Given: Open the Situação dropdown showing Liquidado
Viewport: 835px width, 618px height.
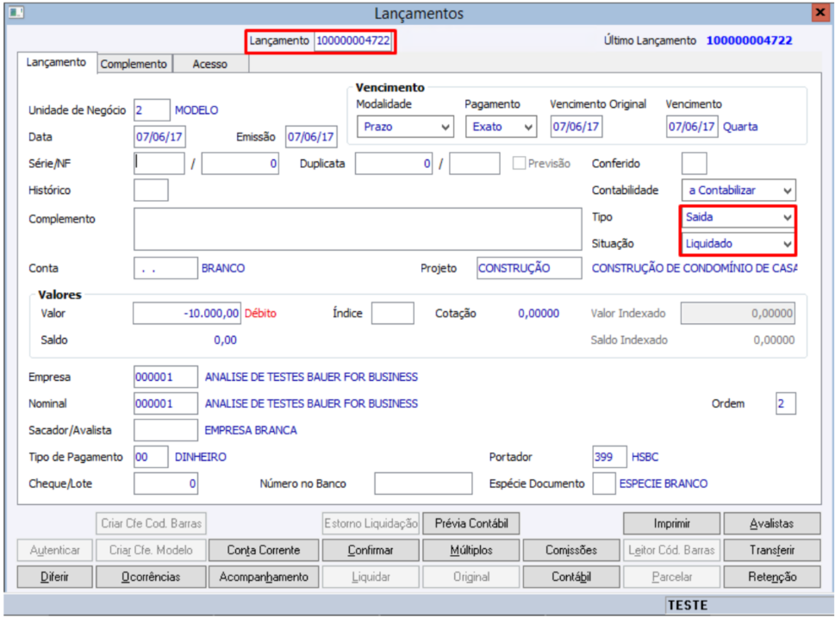Looking at the screenshot, I should [x=738, y=243].
